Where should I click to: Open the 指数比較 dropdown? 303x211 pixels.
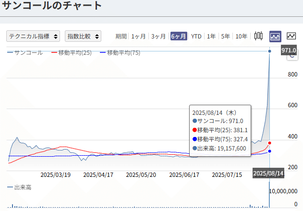(83, 36)
